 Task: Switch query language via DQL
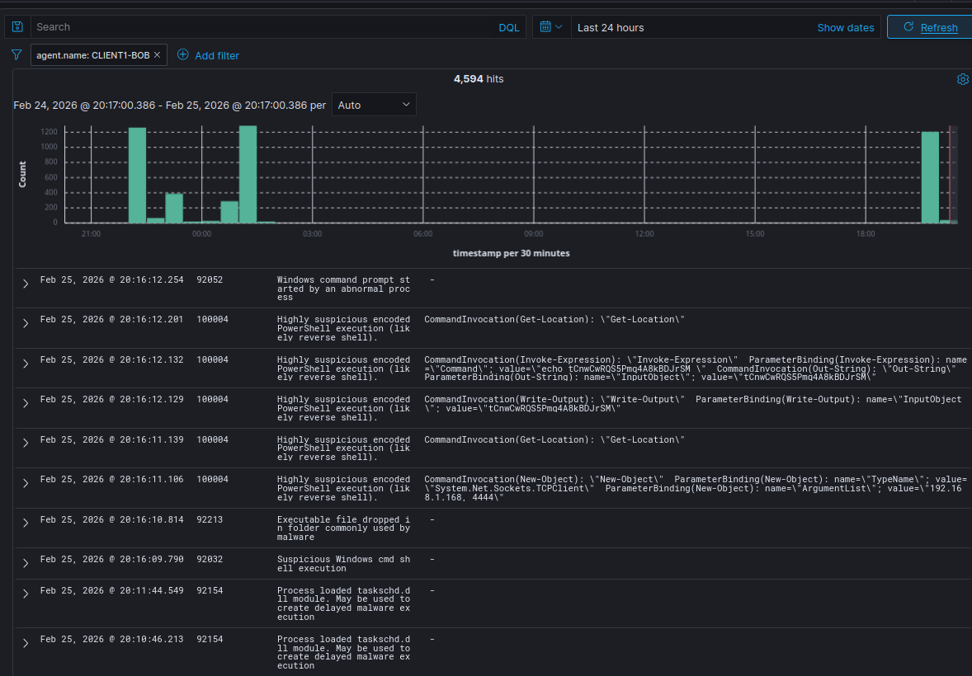[509, 27]
